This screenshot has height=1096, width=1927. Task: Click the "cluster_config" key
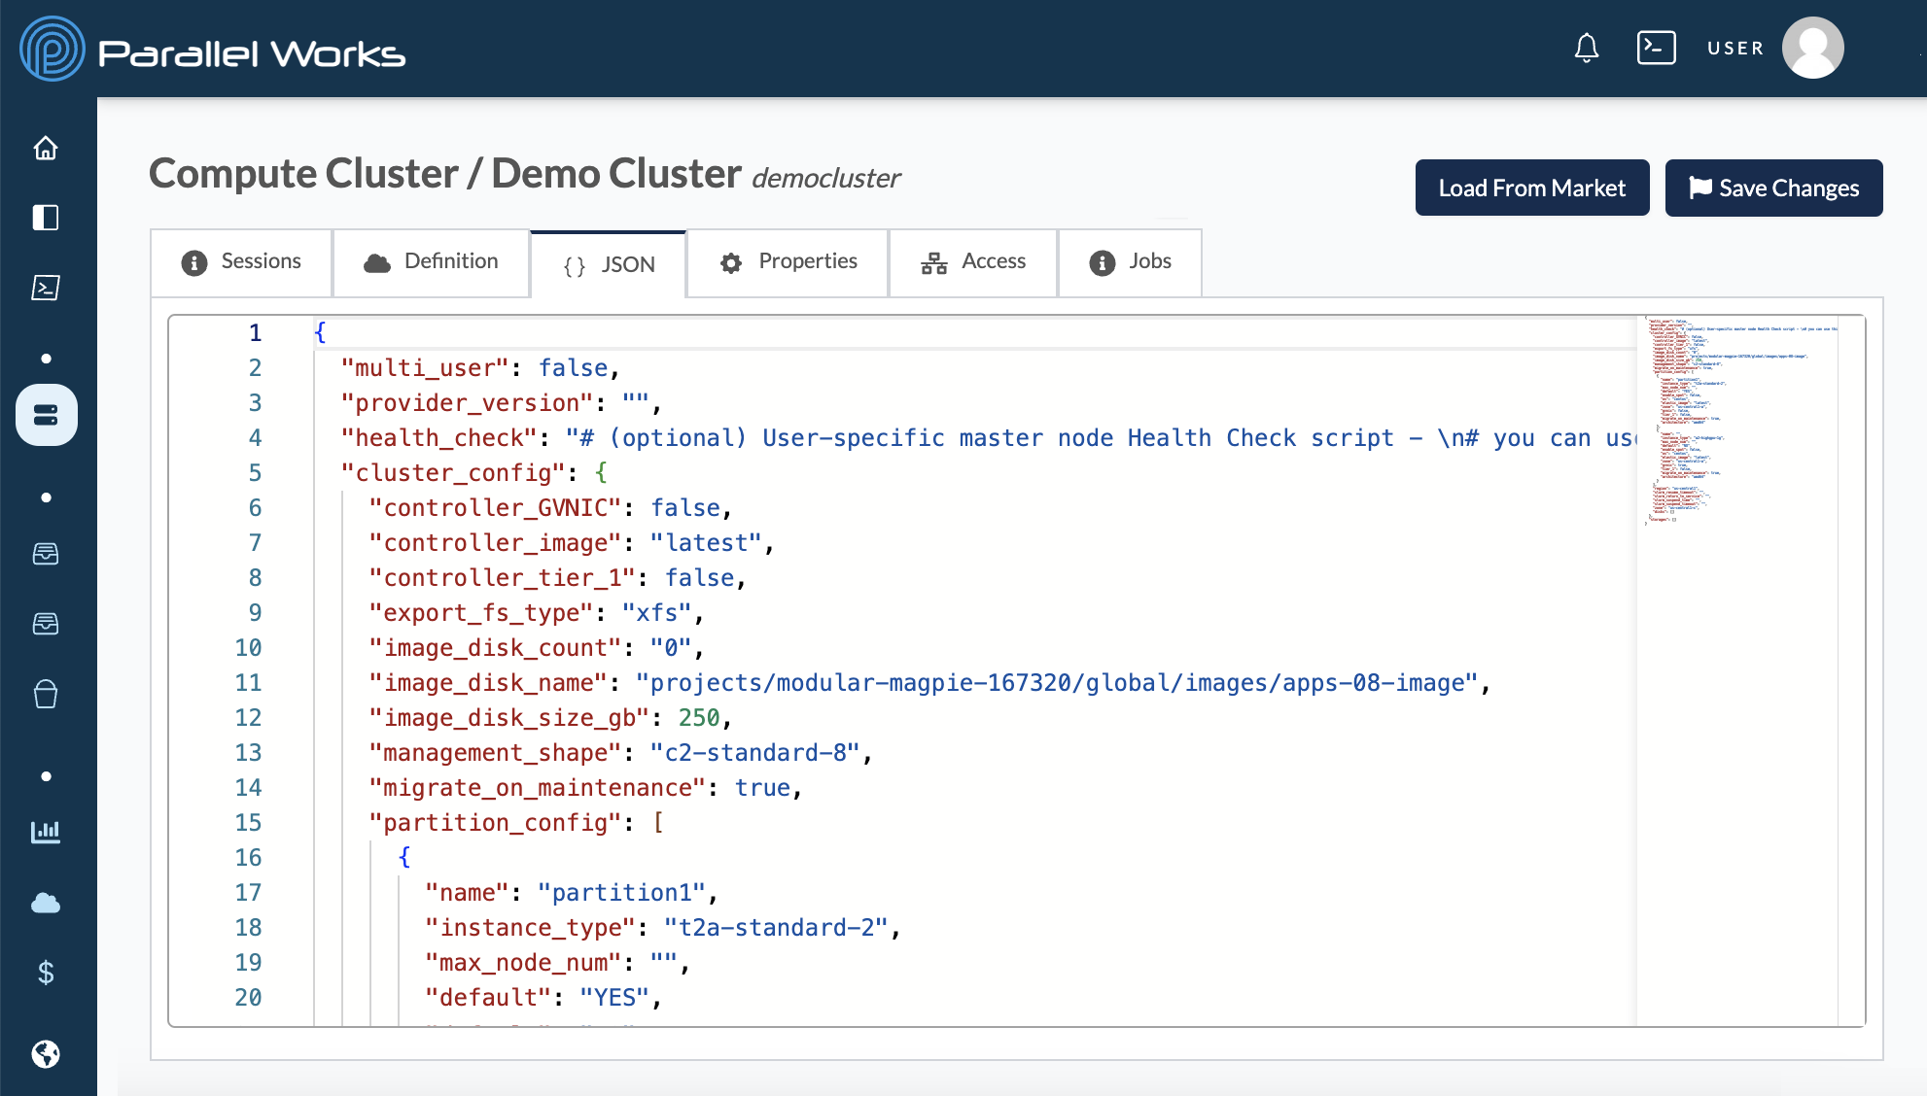pyautogui.click(x=454, y=473)
